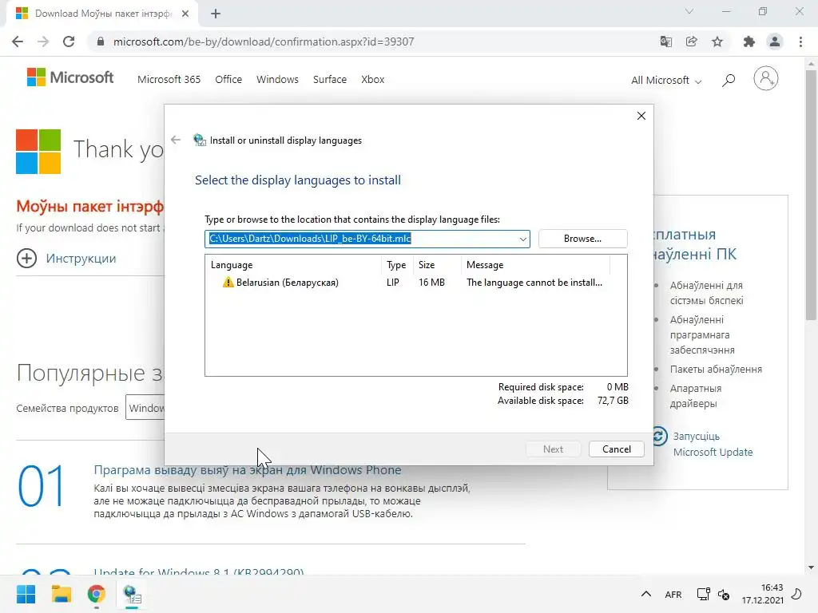Open Office menu item
Screen dimensions: 818x613
click(228, 79)
